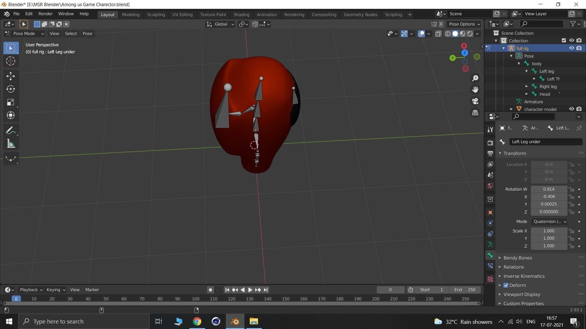Viewport: 586px width, 329px height.
Task: Toggle snapping magnet button
Action: coord(255,24)
